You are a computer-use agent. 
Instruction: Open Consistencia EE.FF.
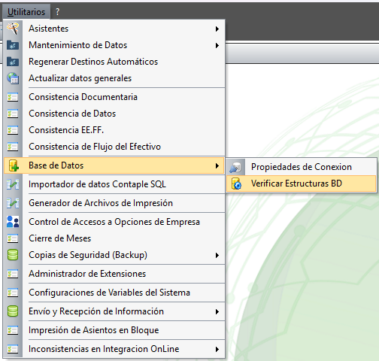point(114,130)
